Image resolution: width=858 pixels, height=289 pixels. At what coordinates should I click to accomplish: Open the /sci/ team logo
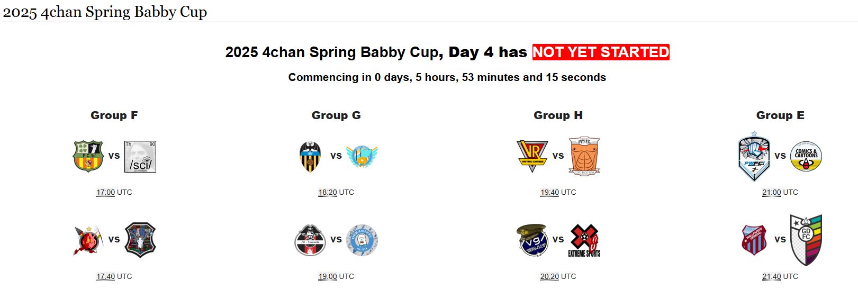(140, 157)
